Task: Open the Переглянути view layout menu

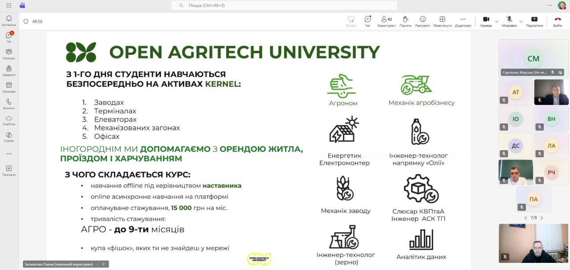Action: 442,21
